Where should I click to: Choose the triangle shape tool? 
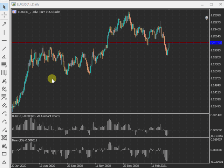pos(4,162)
